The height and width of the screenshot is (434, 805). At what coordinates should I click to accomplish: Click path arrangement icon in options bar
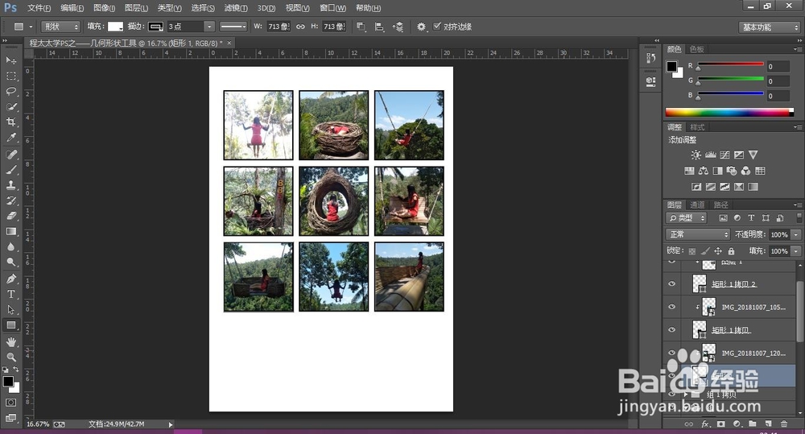[x=398, y=27]
